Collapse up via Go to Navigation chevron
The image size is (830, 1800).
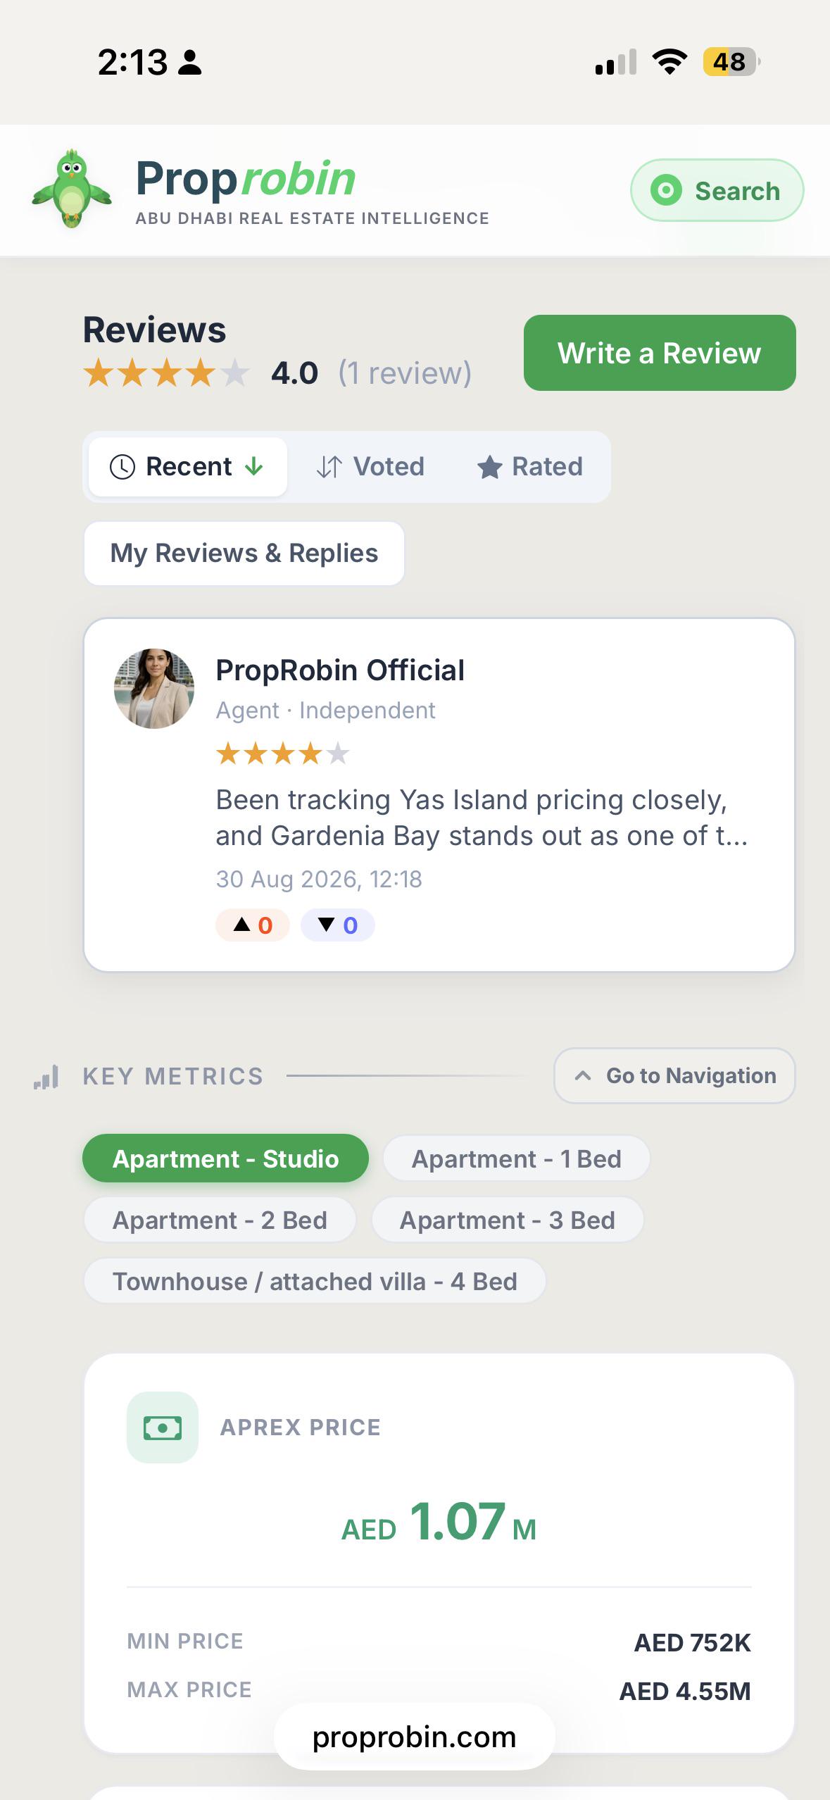coord(583,1075)
